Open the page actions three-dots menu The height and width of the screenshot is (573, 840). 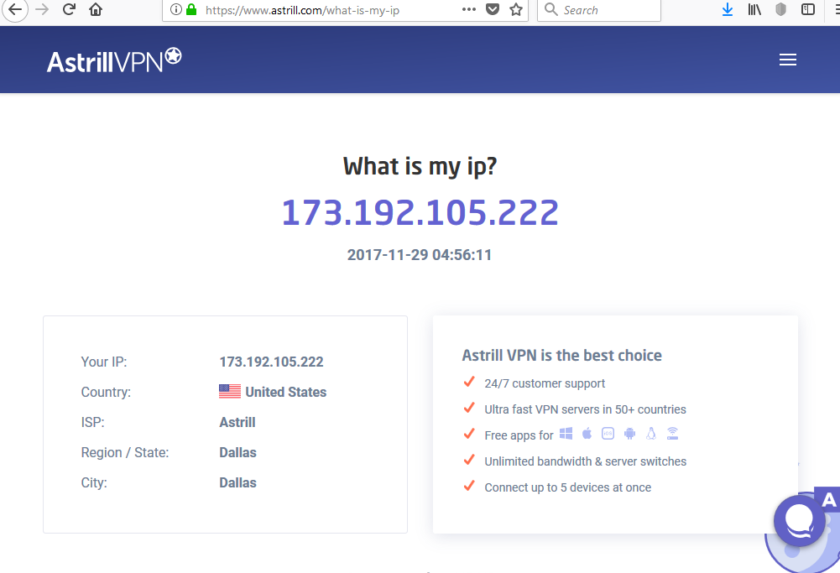click(x=469, y=9)
